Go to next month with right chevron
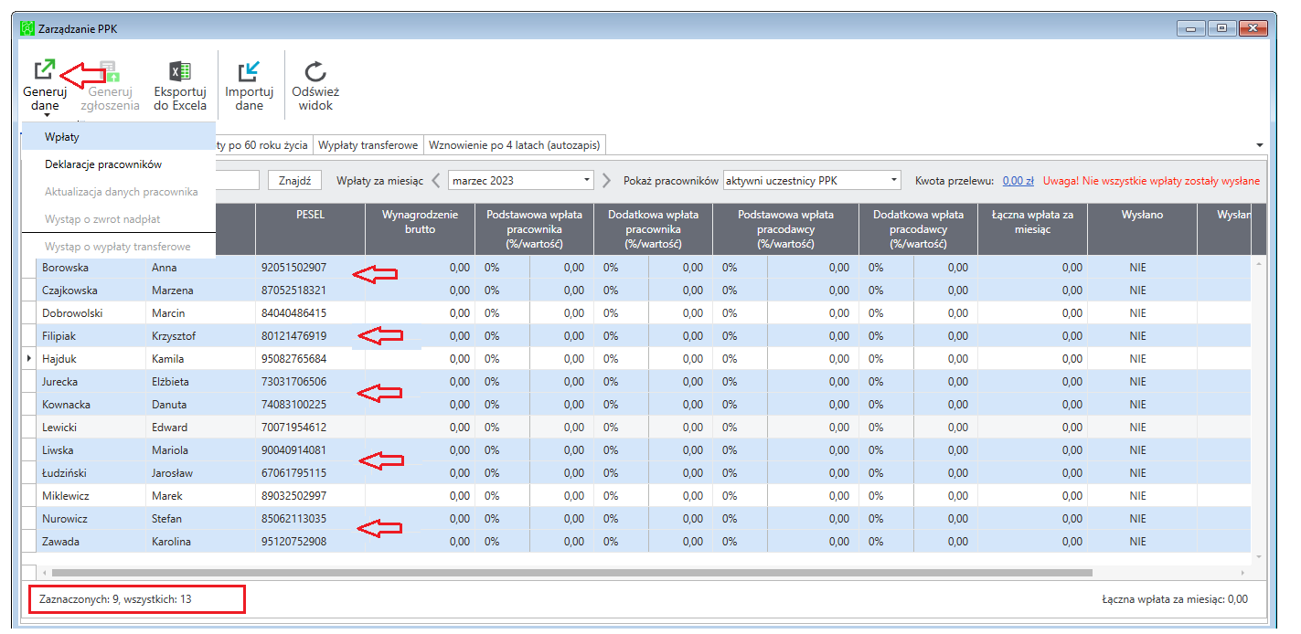 point(606,181)
